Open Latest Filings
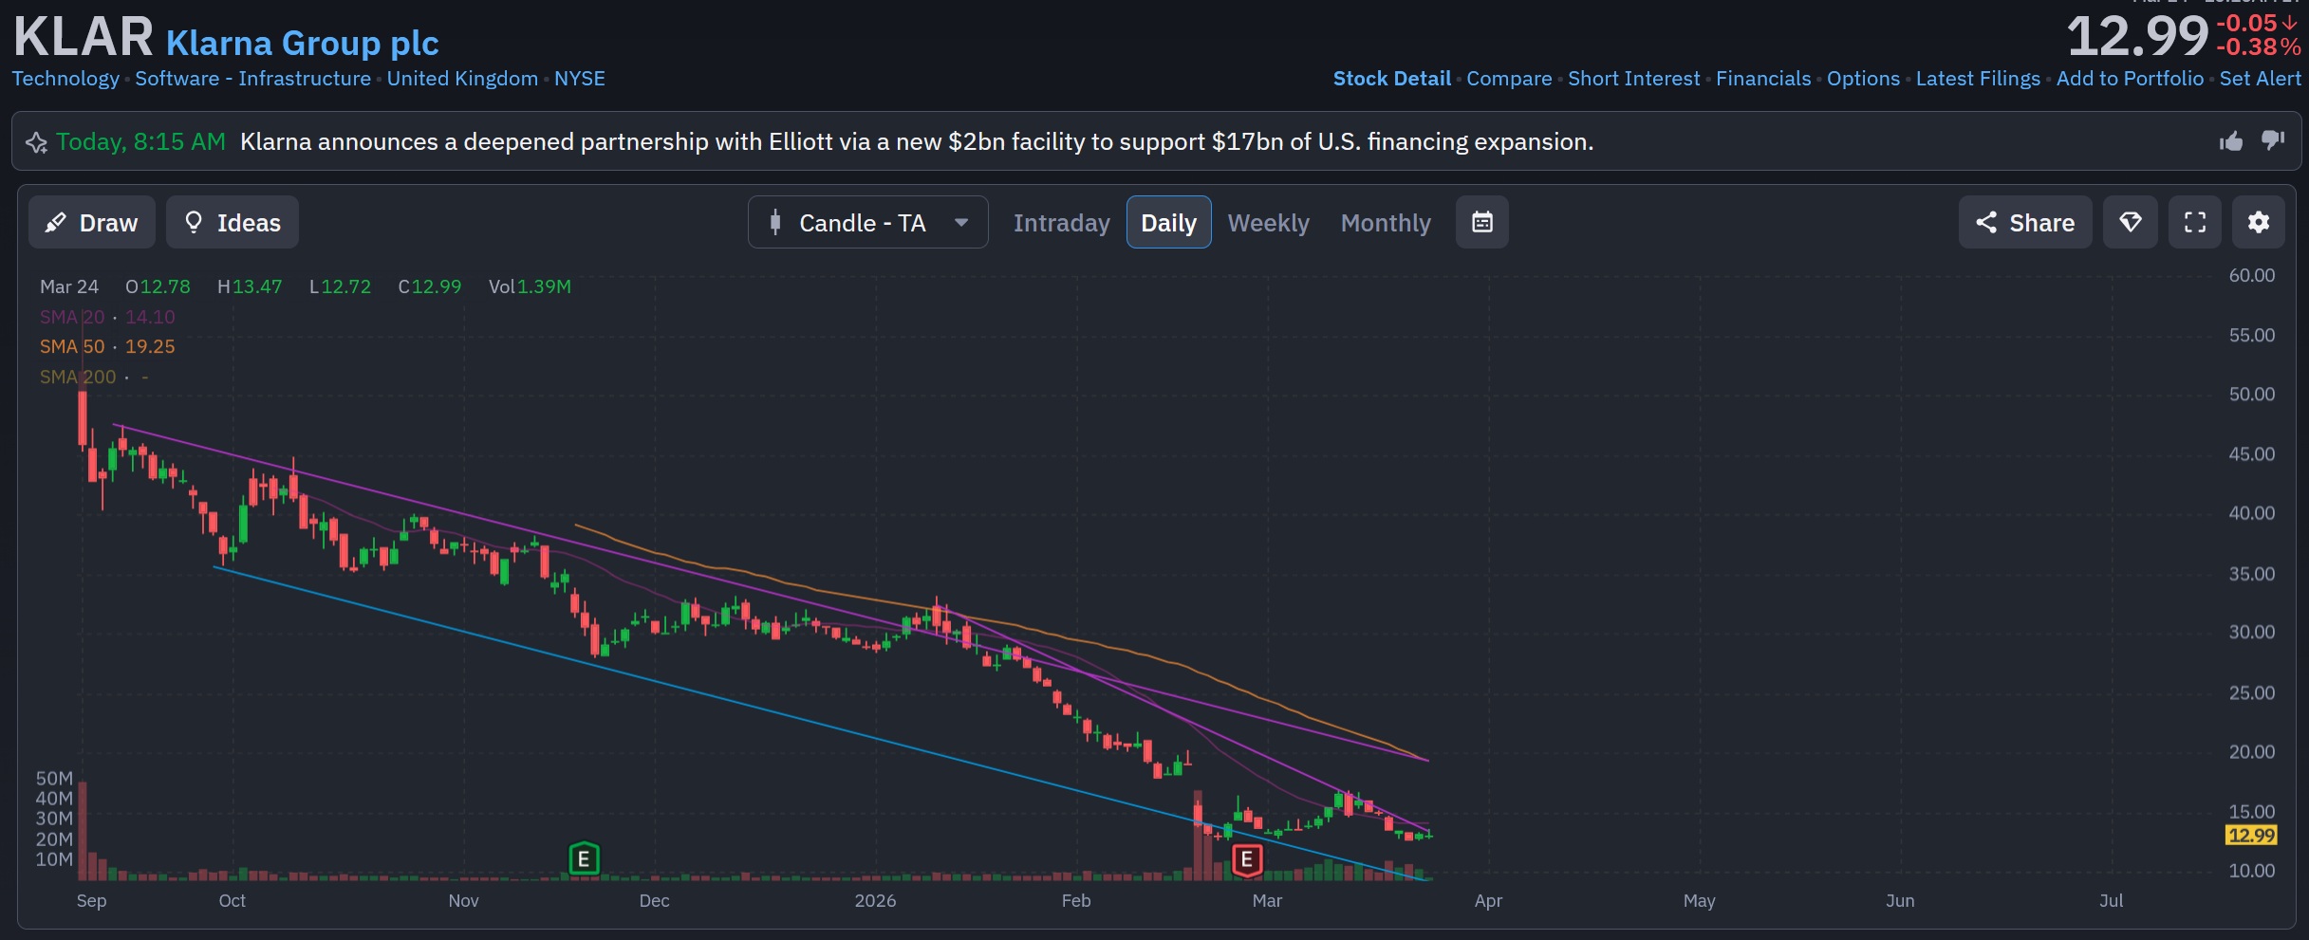 pyautogui.click(x=1978, y=79)
